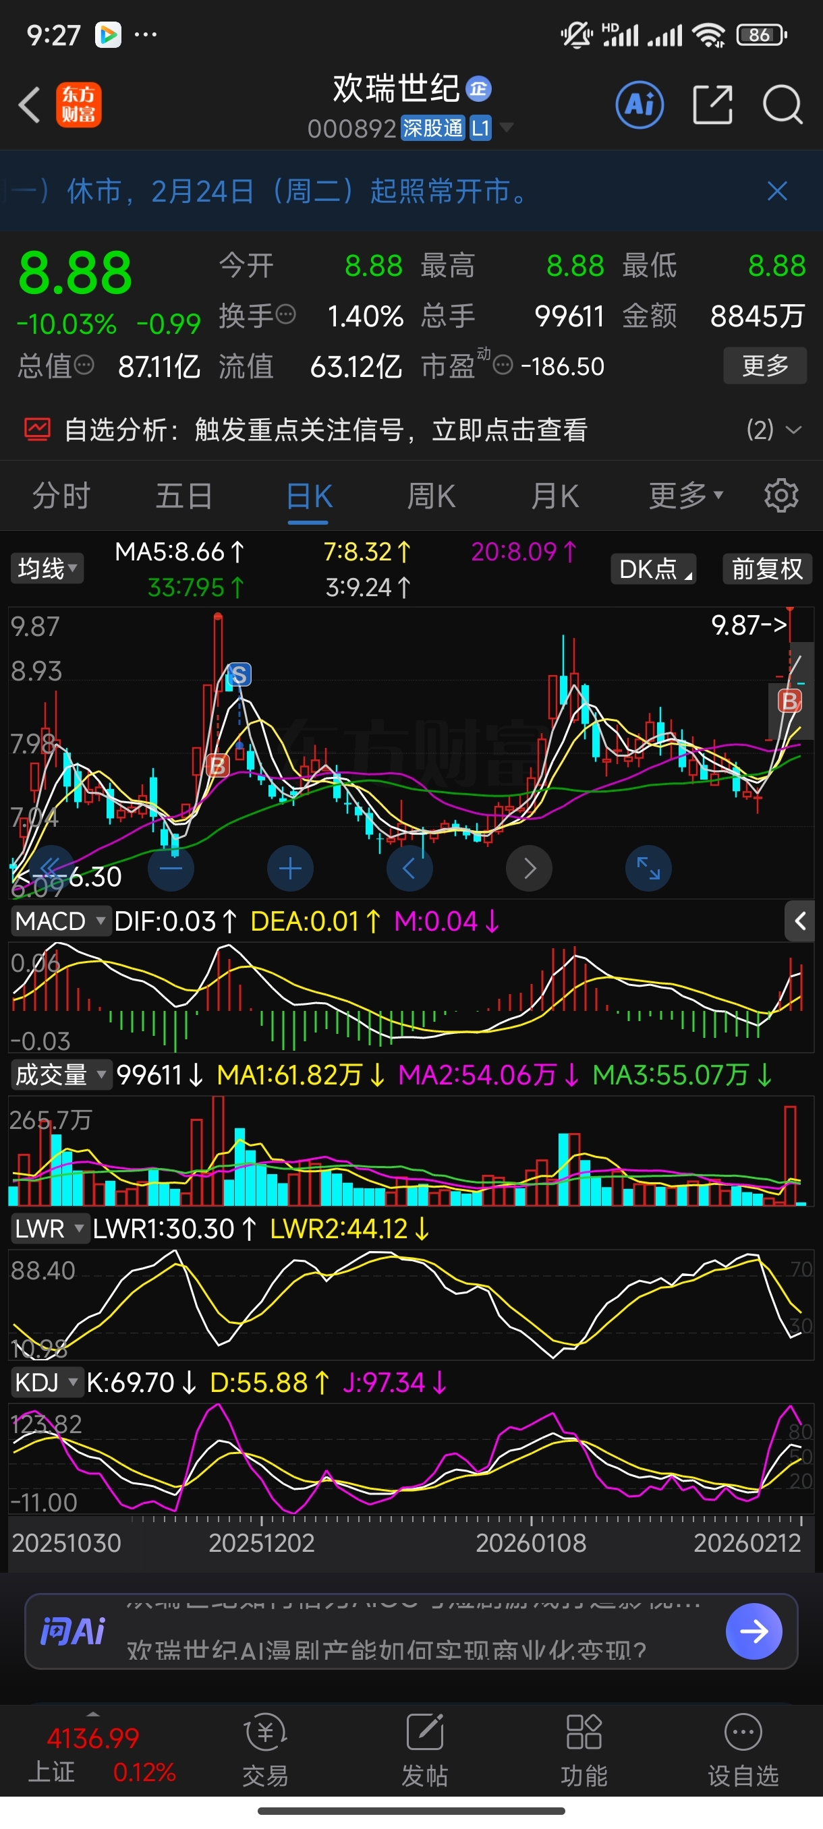823x1829 pixels.
Task: Tap the current price 8.88
Action: click(x=76, y=273)
